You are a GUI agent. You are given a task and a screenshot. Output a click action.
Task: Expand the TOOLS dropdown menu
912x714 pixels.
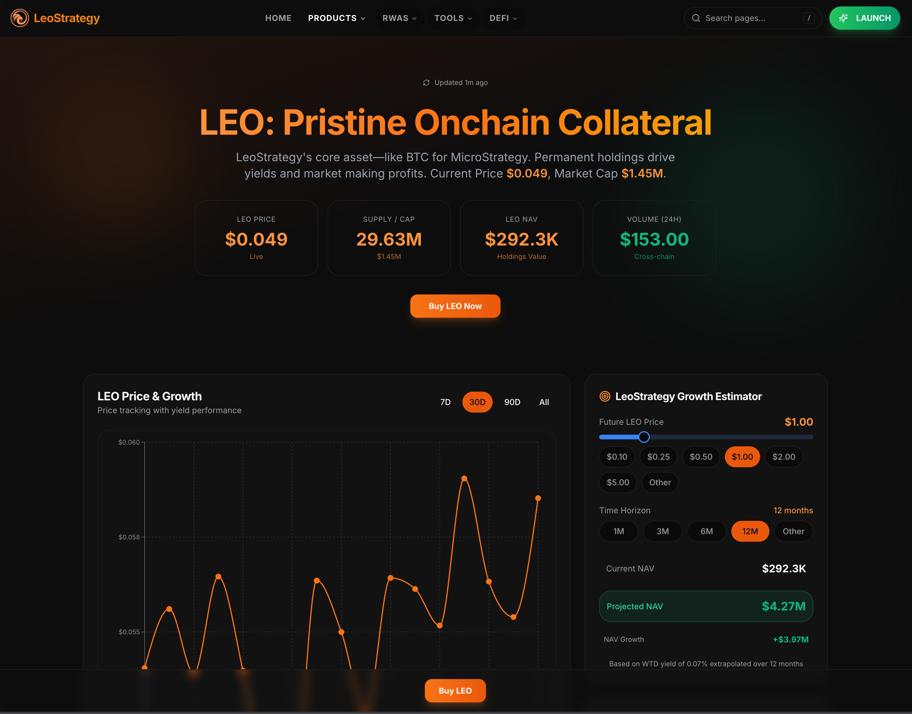coord(453,18)
